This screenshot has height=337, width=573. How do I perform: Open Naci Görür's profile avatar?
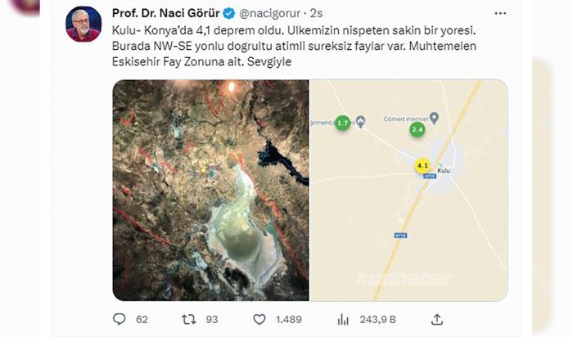click(x=83, y=24)
